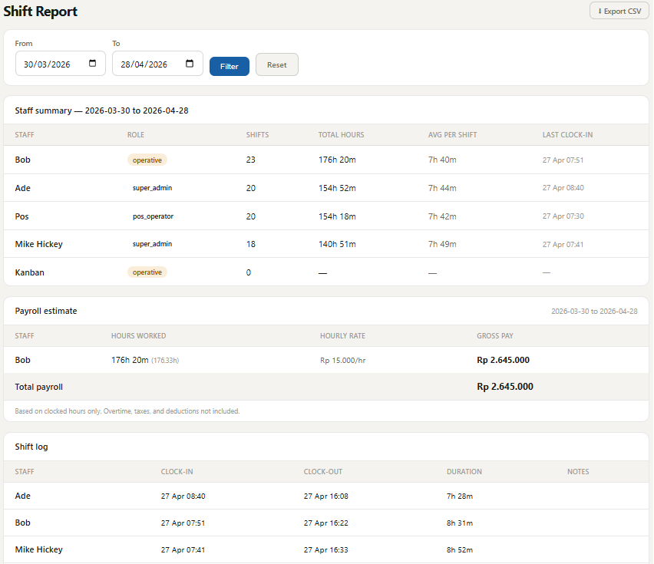The height and width of the screenshot is (564, 654).
Task: Click Mike Hickey's shift count 18
Action: click(x=251, y=244)
